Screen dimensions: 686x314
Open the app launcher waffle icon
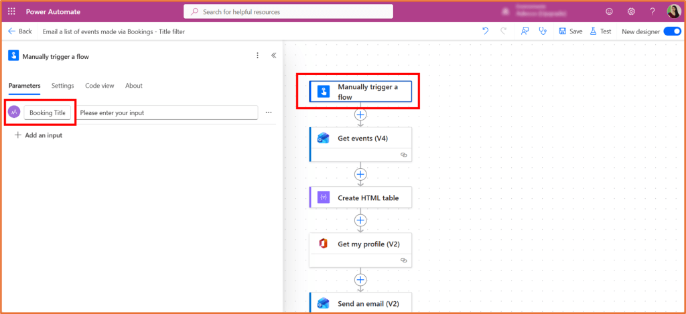click(12, 12)
